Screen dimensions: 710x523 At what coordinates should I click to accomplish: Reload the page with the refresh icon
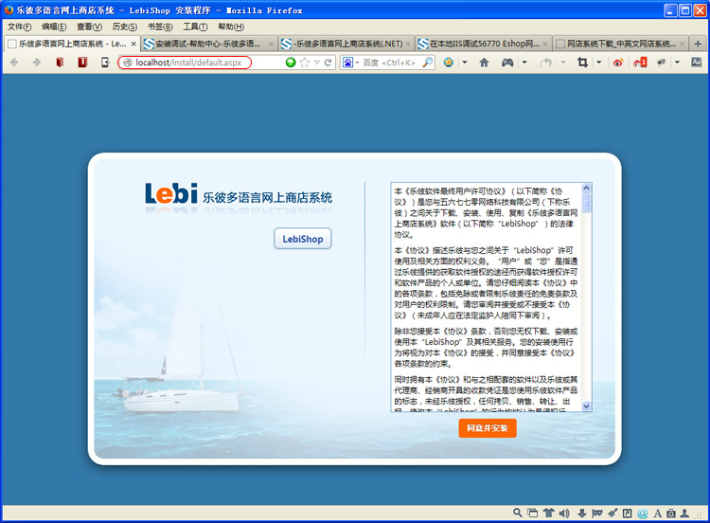pos(328,63)
